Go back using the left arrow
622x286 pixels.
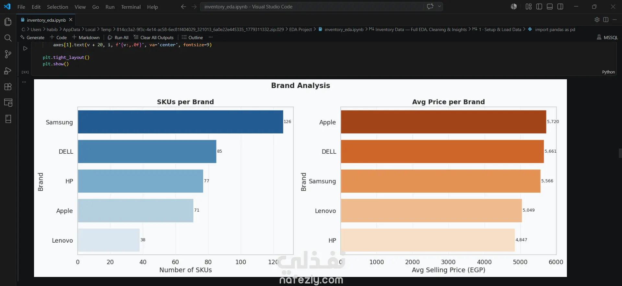tap(183, 7)
